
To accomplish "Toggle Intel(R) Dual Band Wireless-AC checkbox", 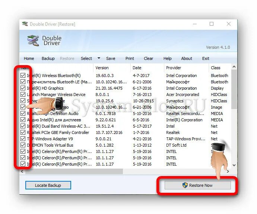I will (23, 126).
